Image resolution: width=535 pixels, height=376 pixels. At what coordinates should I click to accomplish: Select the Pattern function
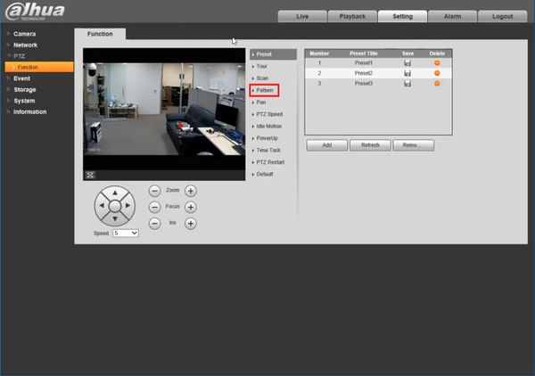pyautogui.click(x=264, y=90)
